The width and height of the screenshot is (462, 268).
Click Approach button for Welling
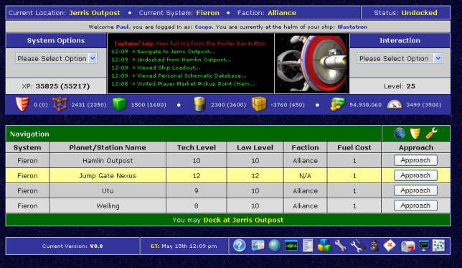tap(415, 205)
